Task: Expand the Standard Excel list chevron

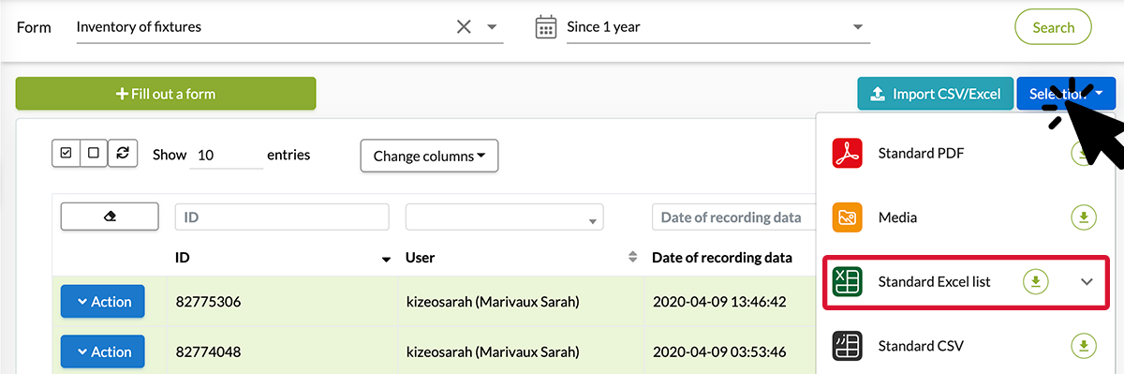Action: 1087,281
